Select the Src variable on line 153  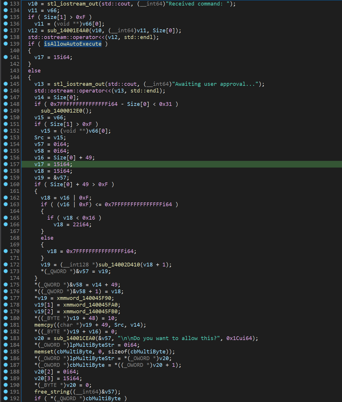pyautogui.click(x=39, y=137)
